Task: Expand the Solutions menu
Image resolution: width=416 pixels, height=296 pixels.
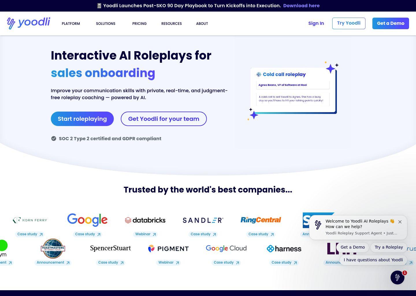Action: 105,24
